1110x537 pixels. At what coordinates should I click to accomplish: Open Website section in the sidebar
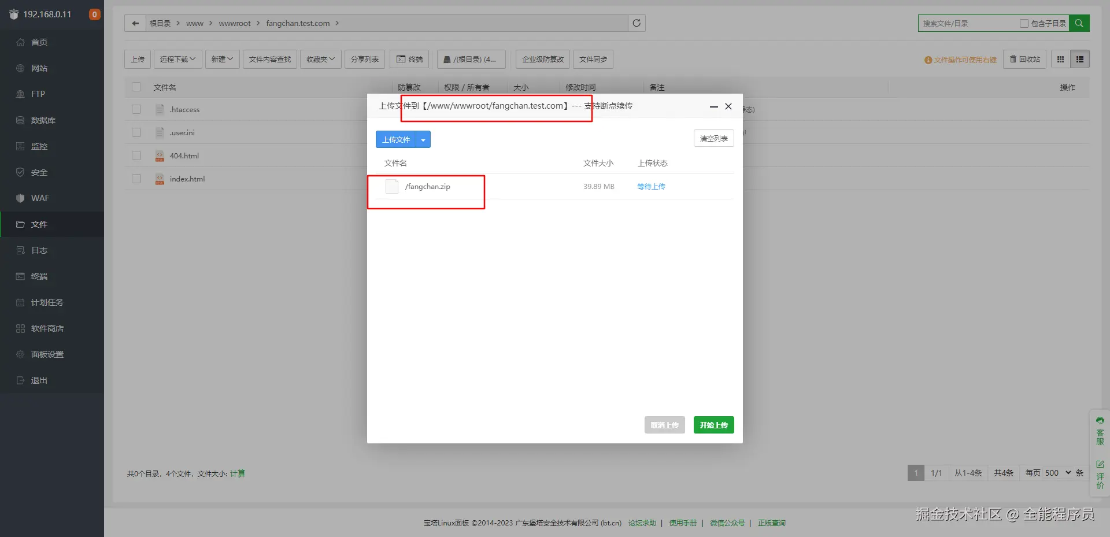[52, 68]
